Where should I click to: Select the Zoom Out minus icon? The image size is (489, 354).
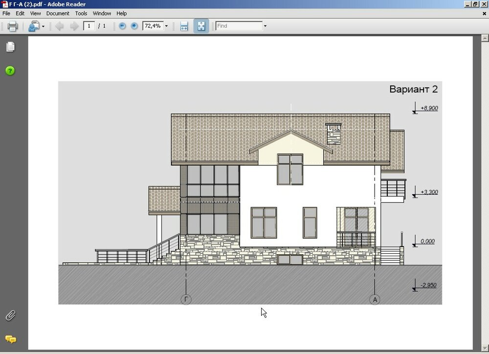point(122,26)
